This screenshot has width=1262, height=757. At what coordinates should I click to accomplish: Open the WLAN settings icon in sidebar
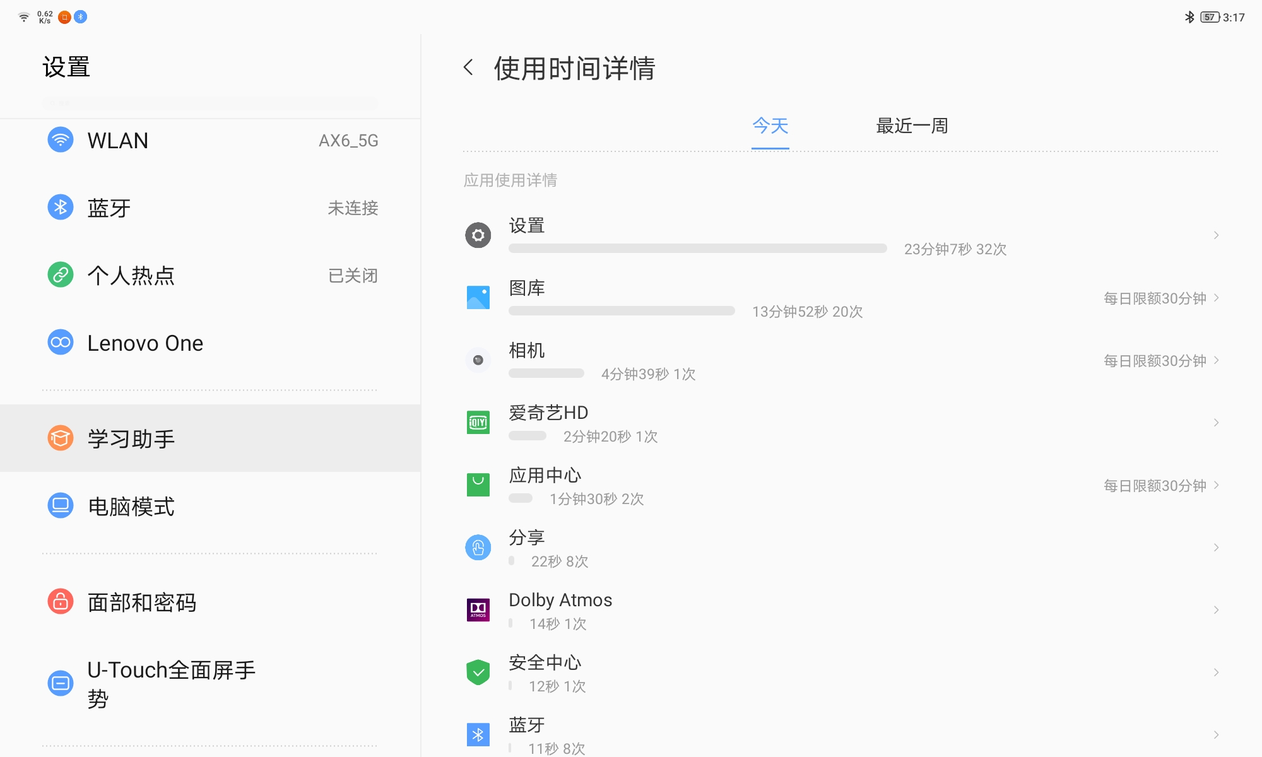pyautogui.click(x=60, y=140)
